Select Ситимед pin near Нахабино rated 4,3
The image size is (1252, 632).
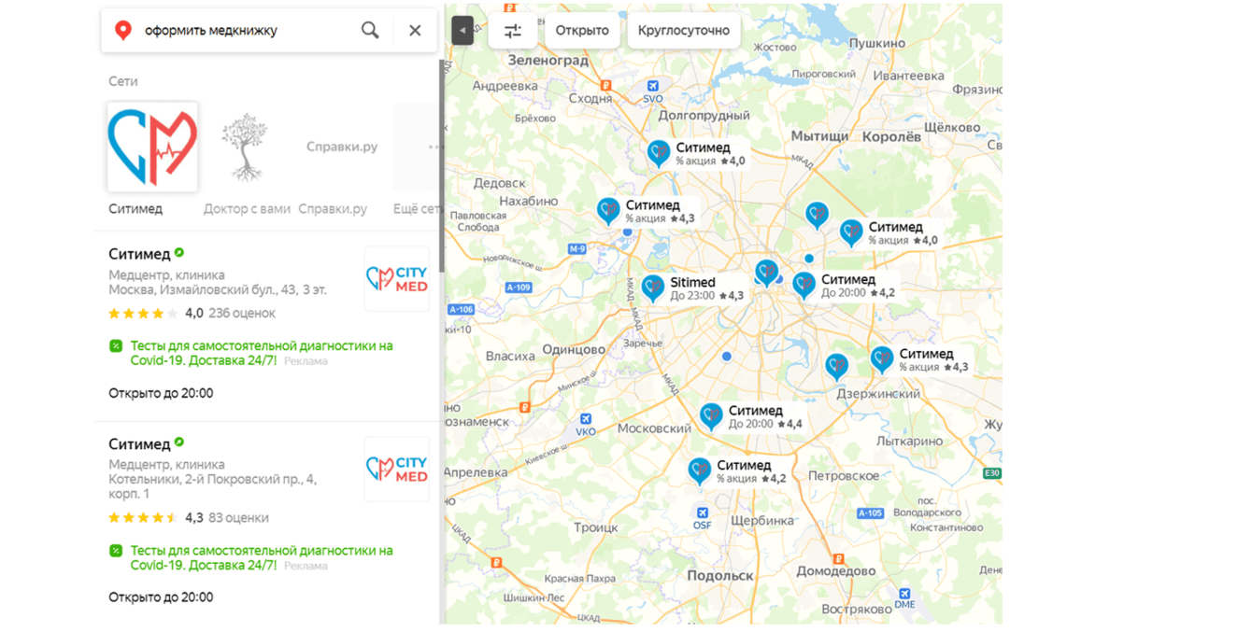pos(608,210)
